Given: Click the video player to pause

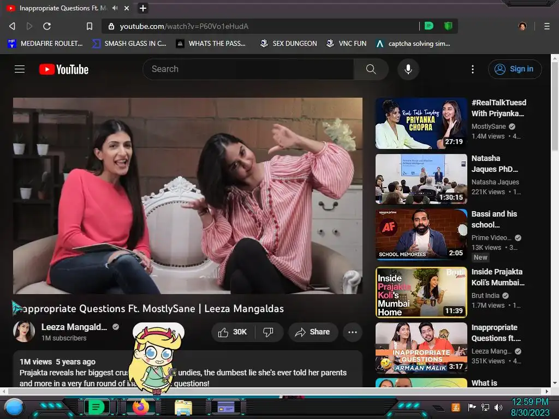Looking at the screenshot, I should tap(188, 196).
